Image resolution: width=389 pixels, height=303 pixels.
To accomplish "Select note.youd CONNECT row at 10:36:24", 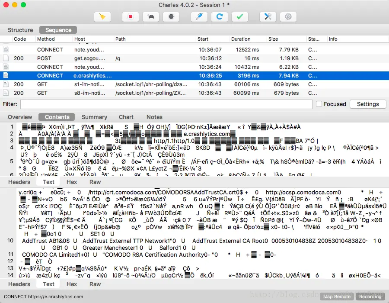I will 194,67.
